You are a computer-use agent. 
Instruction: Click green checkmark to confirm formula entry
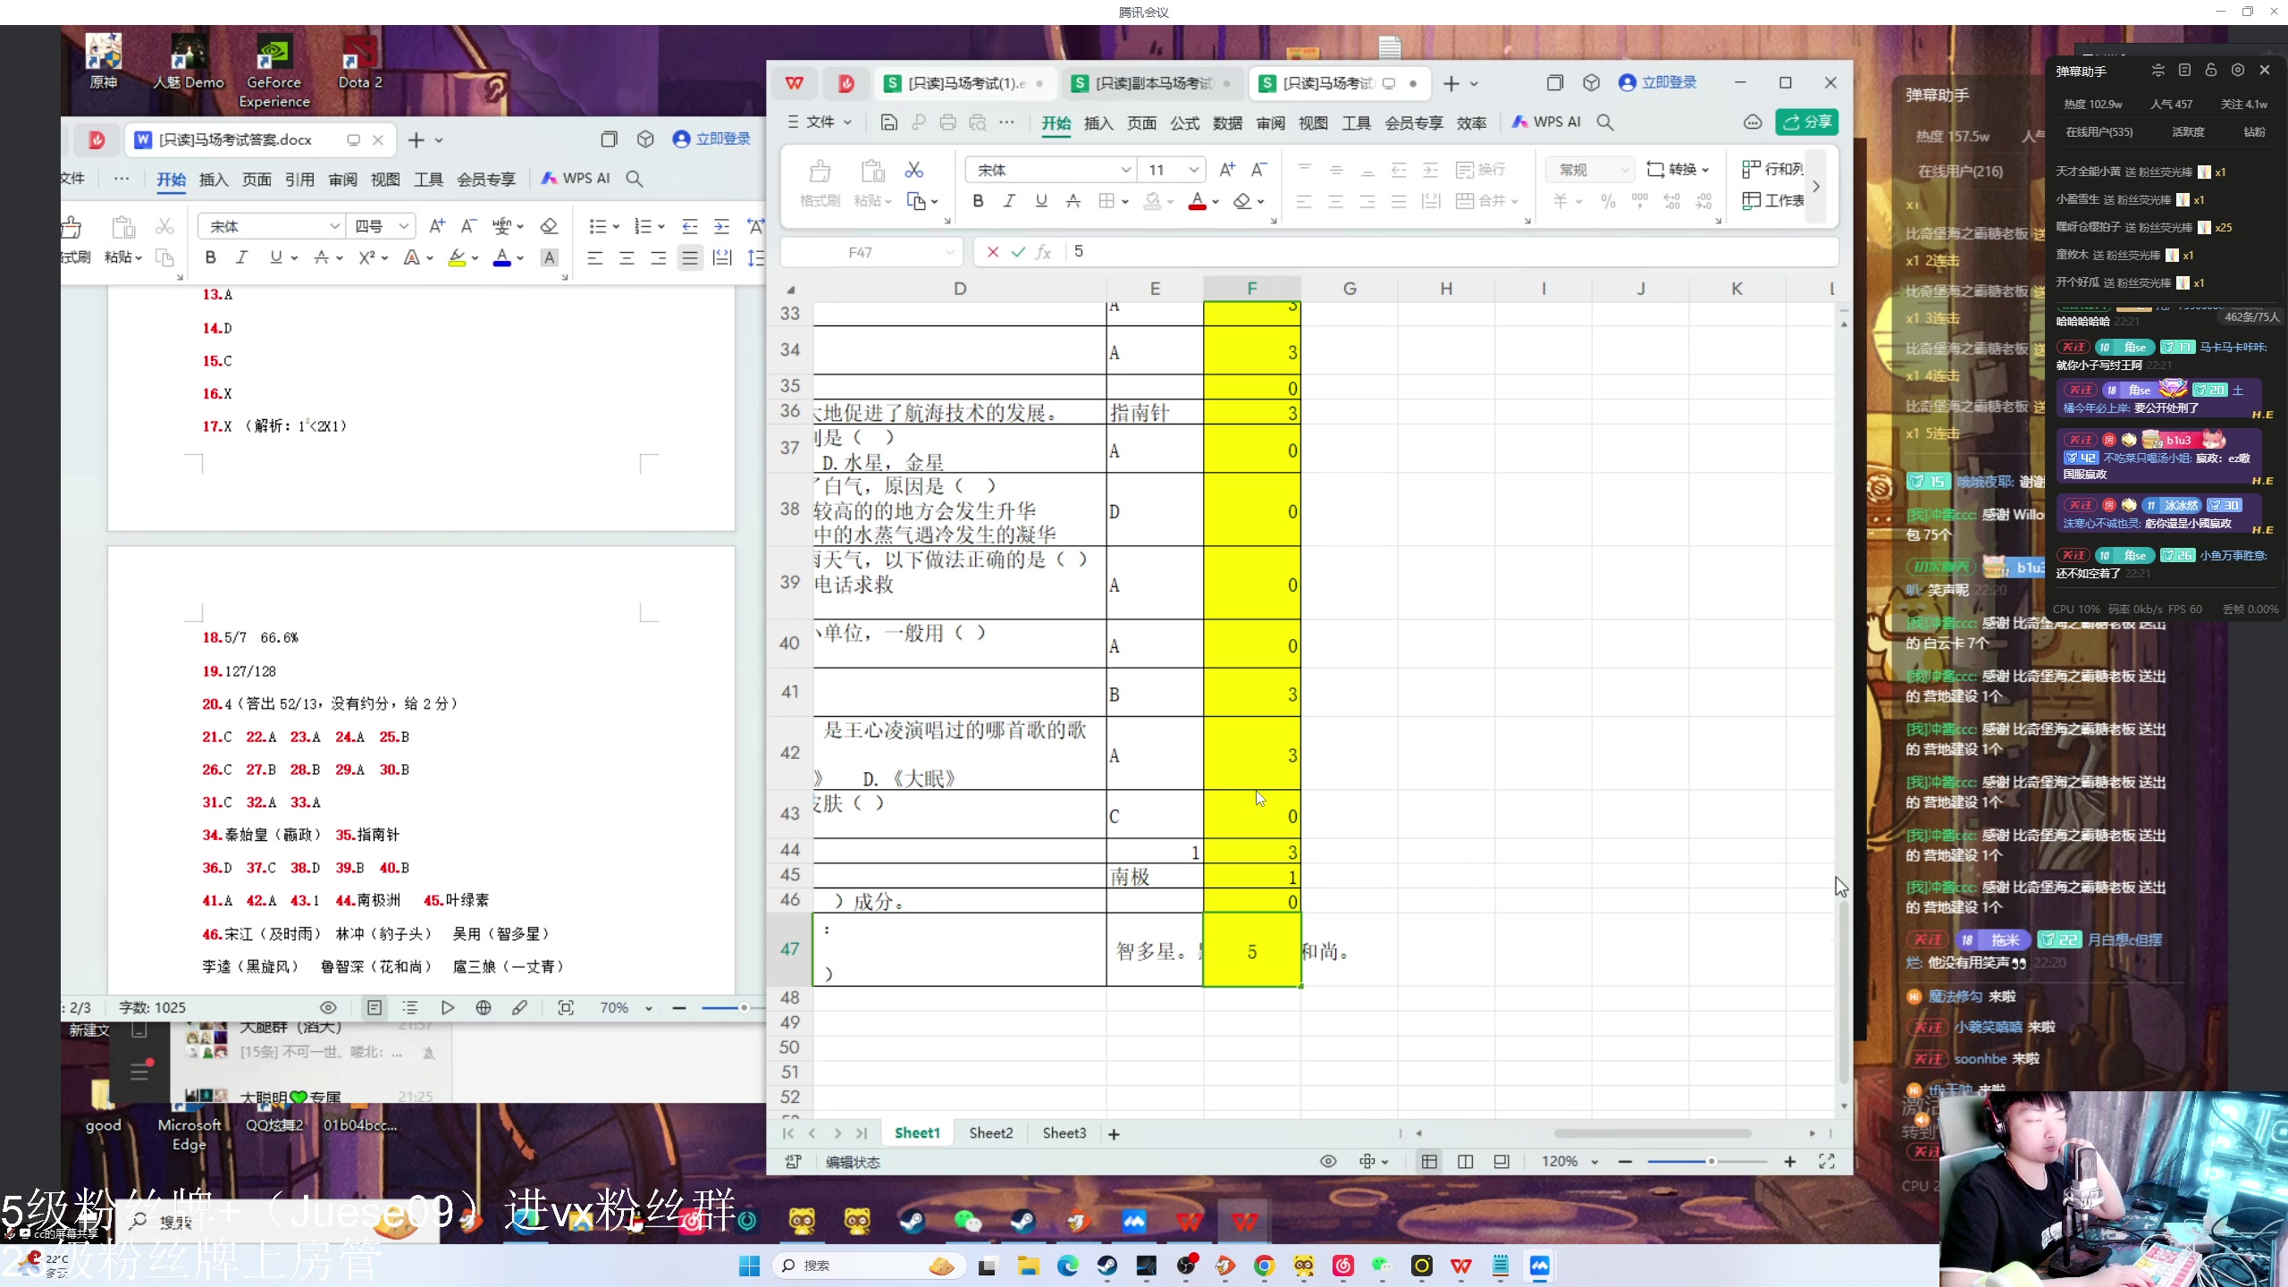[1018, 252]
